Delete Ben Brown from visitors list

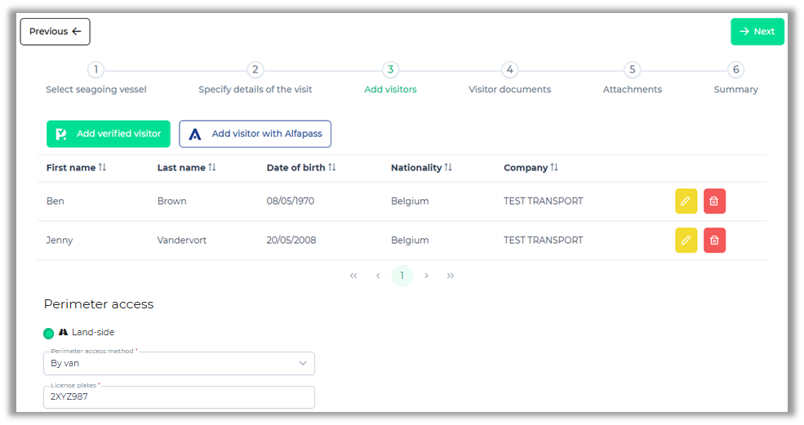[714, 201]
